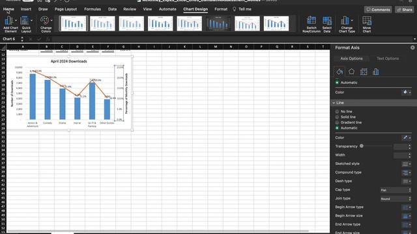Image resolution: width=417 pixels, height=234 pixels.
Task: Open Dash type dropdown
Action: [x=407, y=181]
